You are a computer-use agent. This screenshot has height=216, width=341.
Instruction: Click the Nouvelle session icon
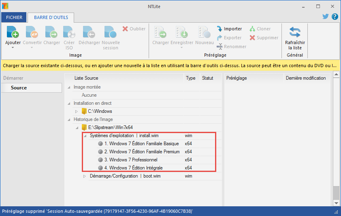pos(111,32)
